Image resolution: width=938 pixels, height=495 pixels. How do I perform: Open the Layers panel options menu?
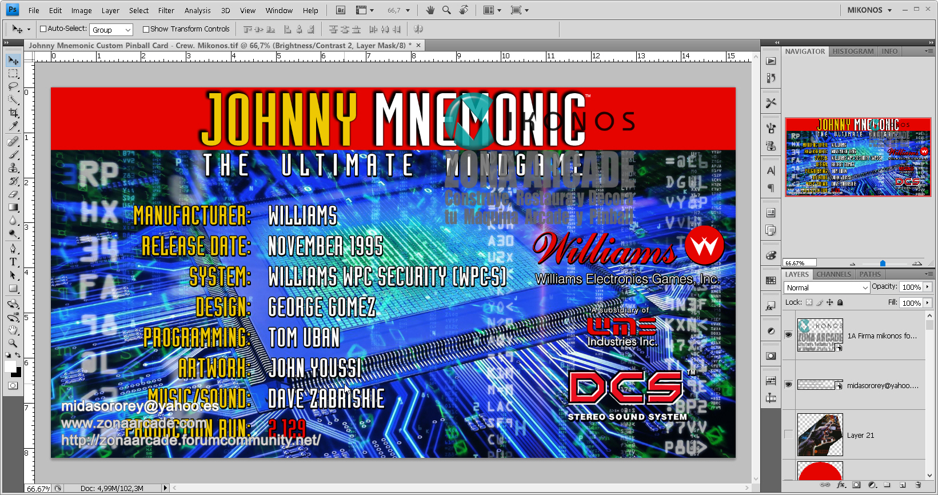(x=929, y=274)
